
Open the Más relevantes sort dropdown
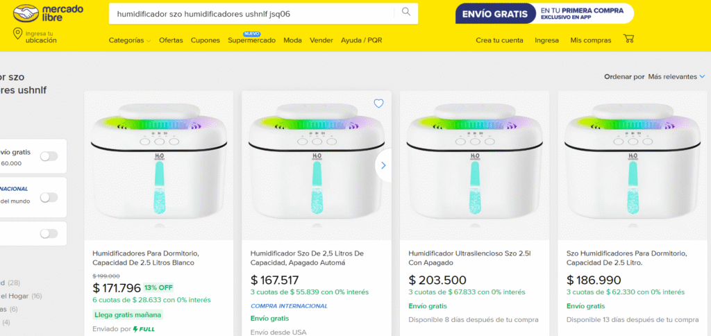(x=676, y=76)
